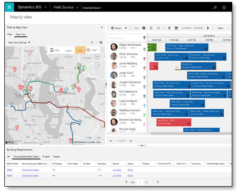Switch to the Map View tab
This screenshot has height=191, width=238.
[20, 34]
